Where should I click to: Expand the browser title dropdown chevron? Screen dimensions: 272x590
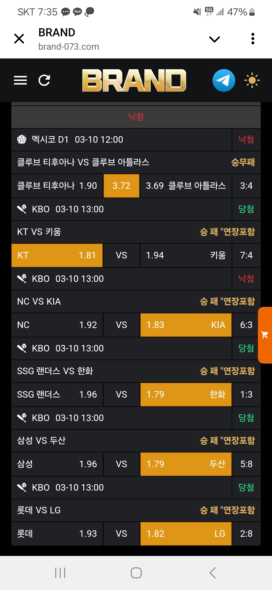point(215,39)
